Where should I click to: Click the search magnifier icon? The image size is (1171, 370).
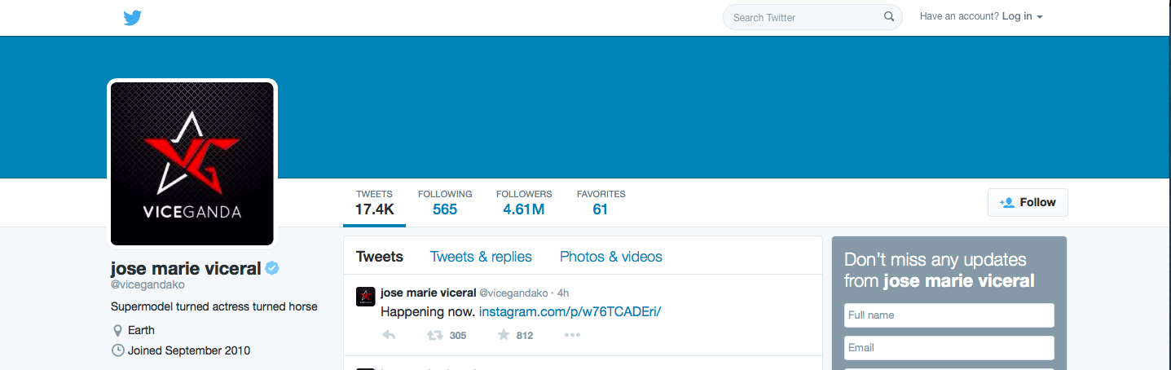(889, 17)
